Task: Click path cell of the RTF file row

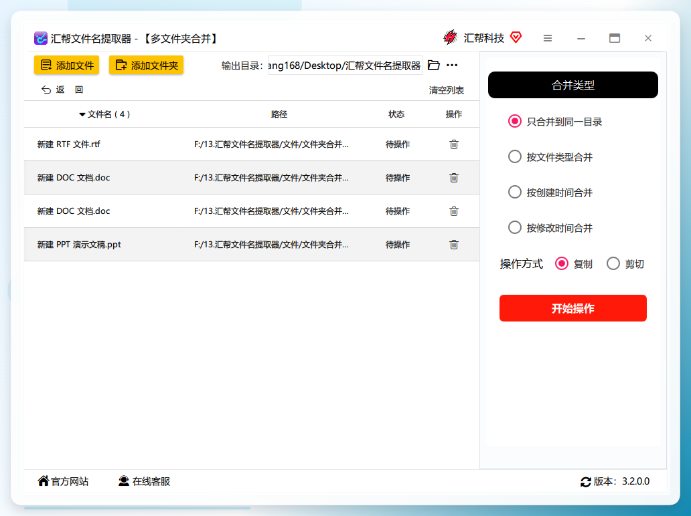Action: pos(271,144)
